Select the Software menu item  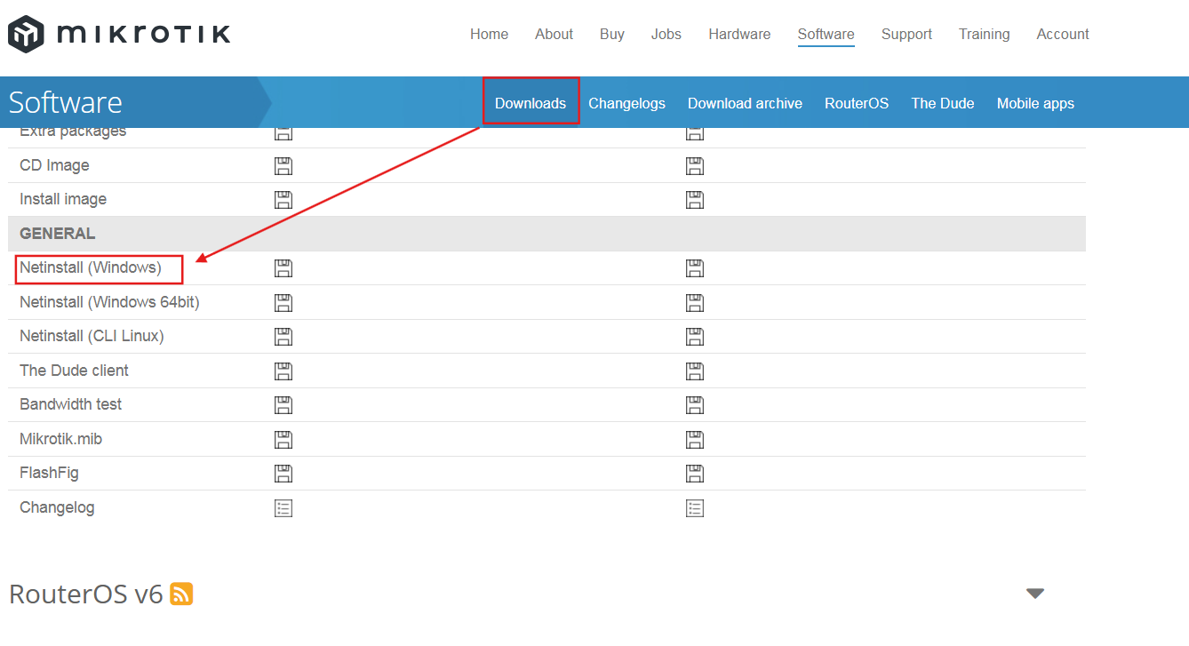tap(826, 34)
